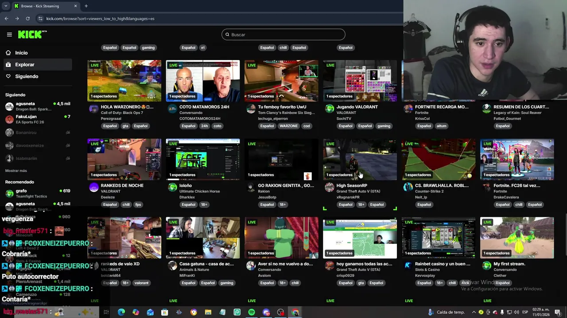Open Spotify from the taskbar
This screenshot has width=567, height=318.
point(252,312)
